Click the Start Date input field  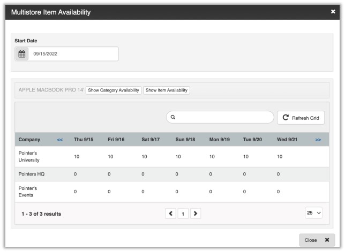(x=73, y=54)
